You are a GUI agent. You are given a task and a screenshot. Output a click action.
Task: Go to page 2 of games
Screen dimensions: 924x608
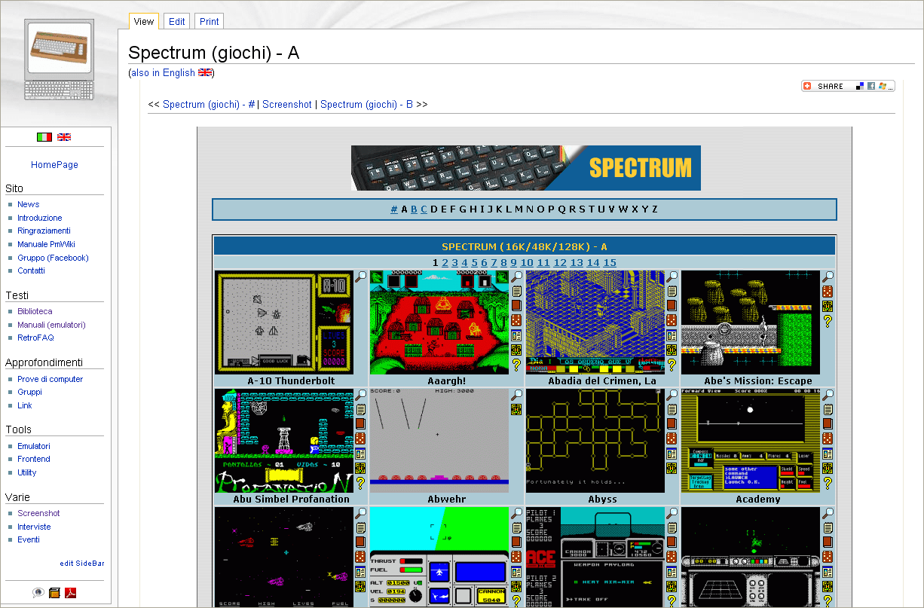tap(445, 263)
